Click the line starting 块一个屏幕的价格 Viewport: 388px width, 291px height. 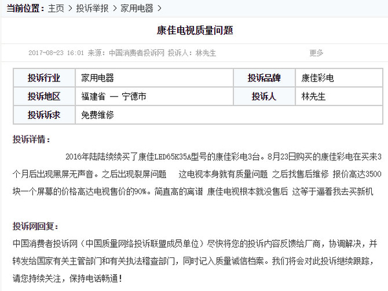tap(193, 191)
